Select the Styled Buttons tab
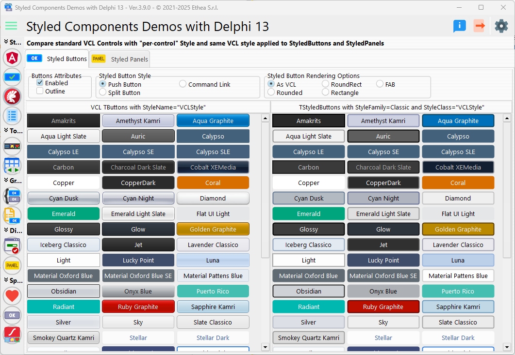The height and width of the screenshot is (355, 515). click(x=57, y=59)
